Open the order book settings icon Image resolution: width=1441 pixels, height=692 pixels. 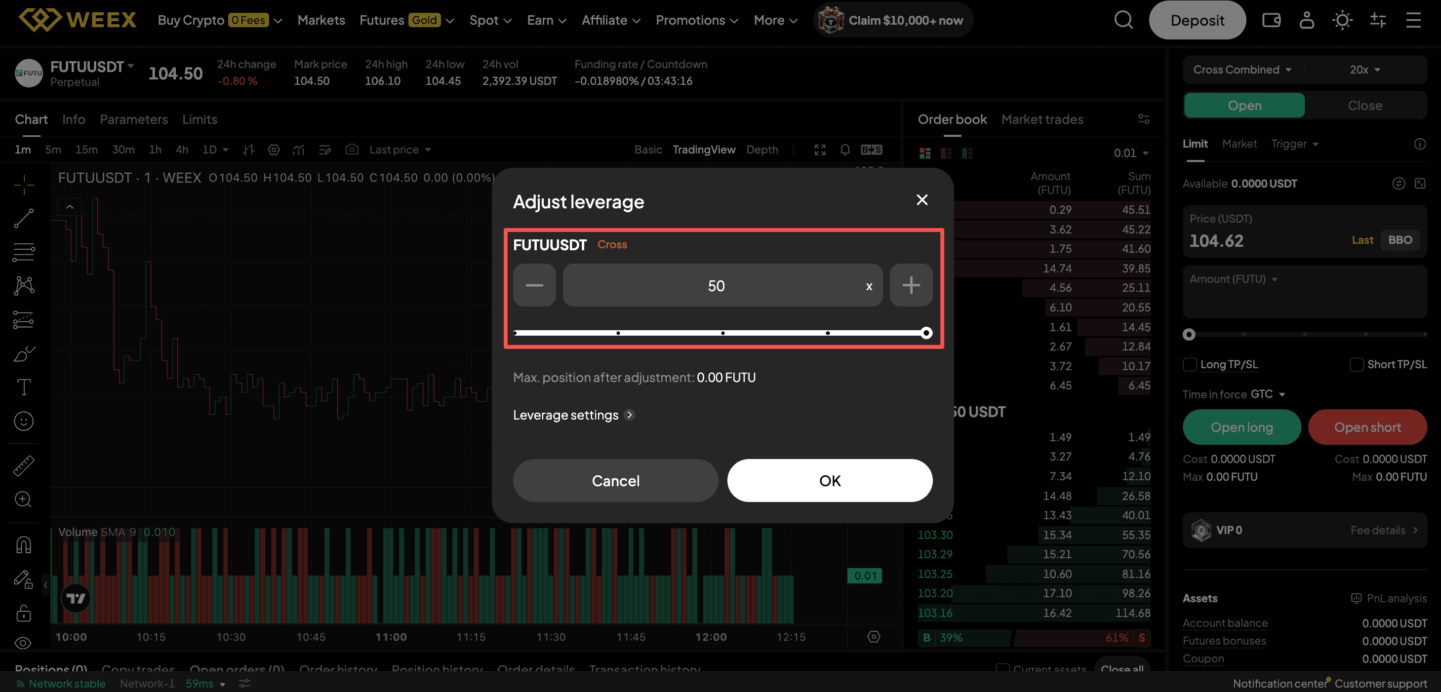1143,119
